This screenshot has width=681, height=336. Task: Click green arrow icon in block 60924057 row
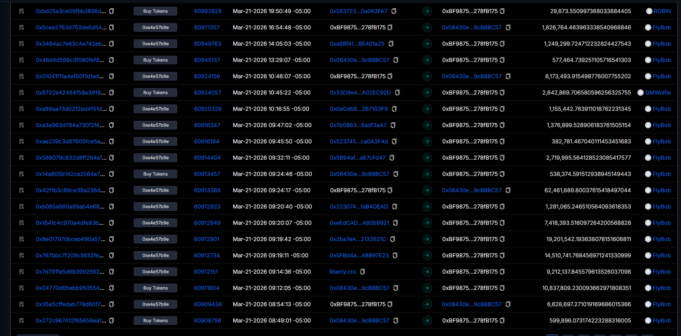[427, 93]
